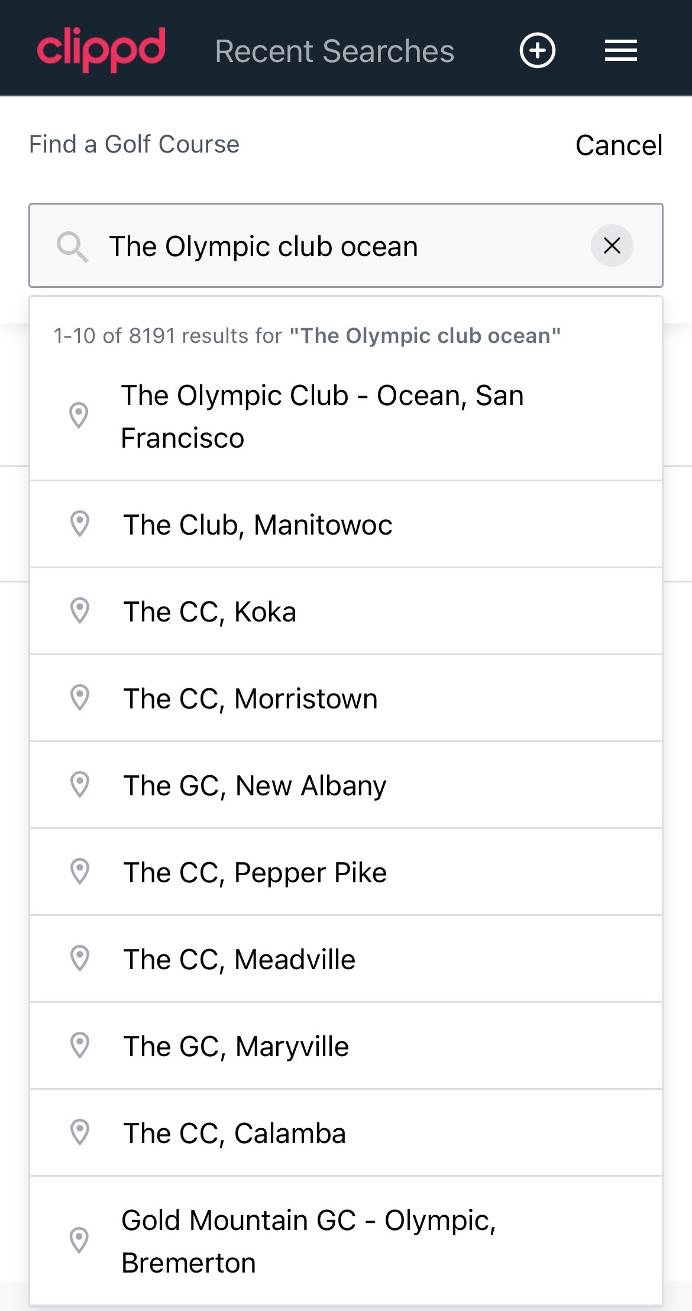Pick The GC, Maryville result
This screenshot has height=1311, width=692.
[x=236, y=1047]
